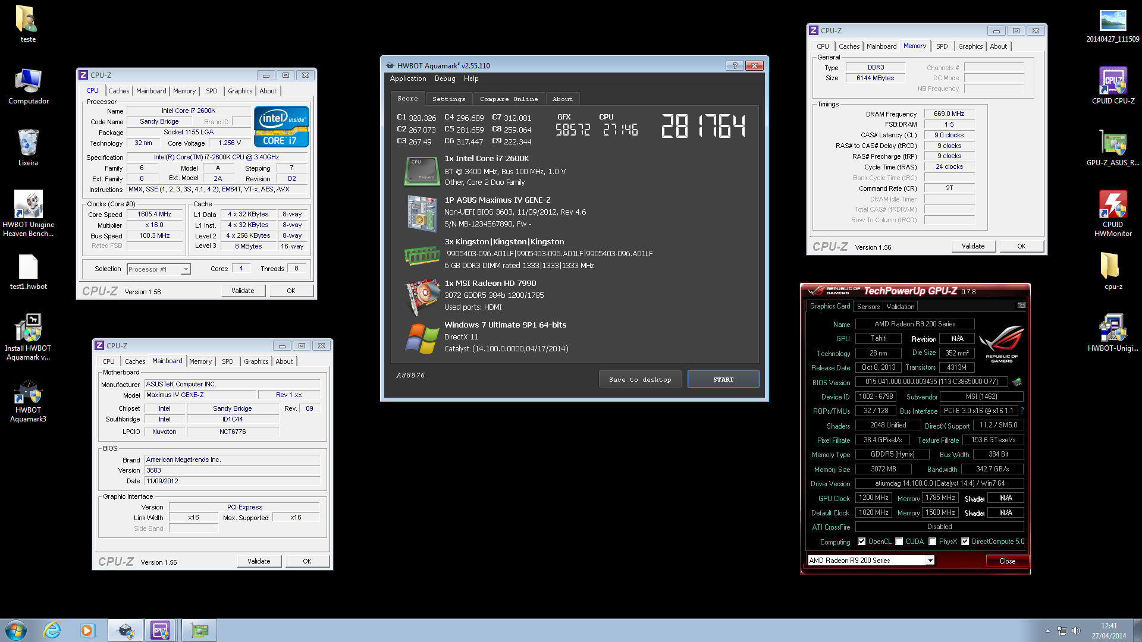Image resolution: width=1142 pixels, height=642 pixels.
Task: Click OK in CPU-Z mainboard window
Action: click(x=307, y=561)
